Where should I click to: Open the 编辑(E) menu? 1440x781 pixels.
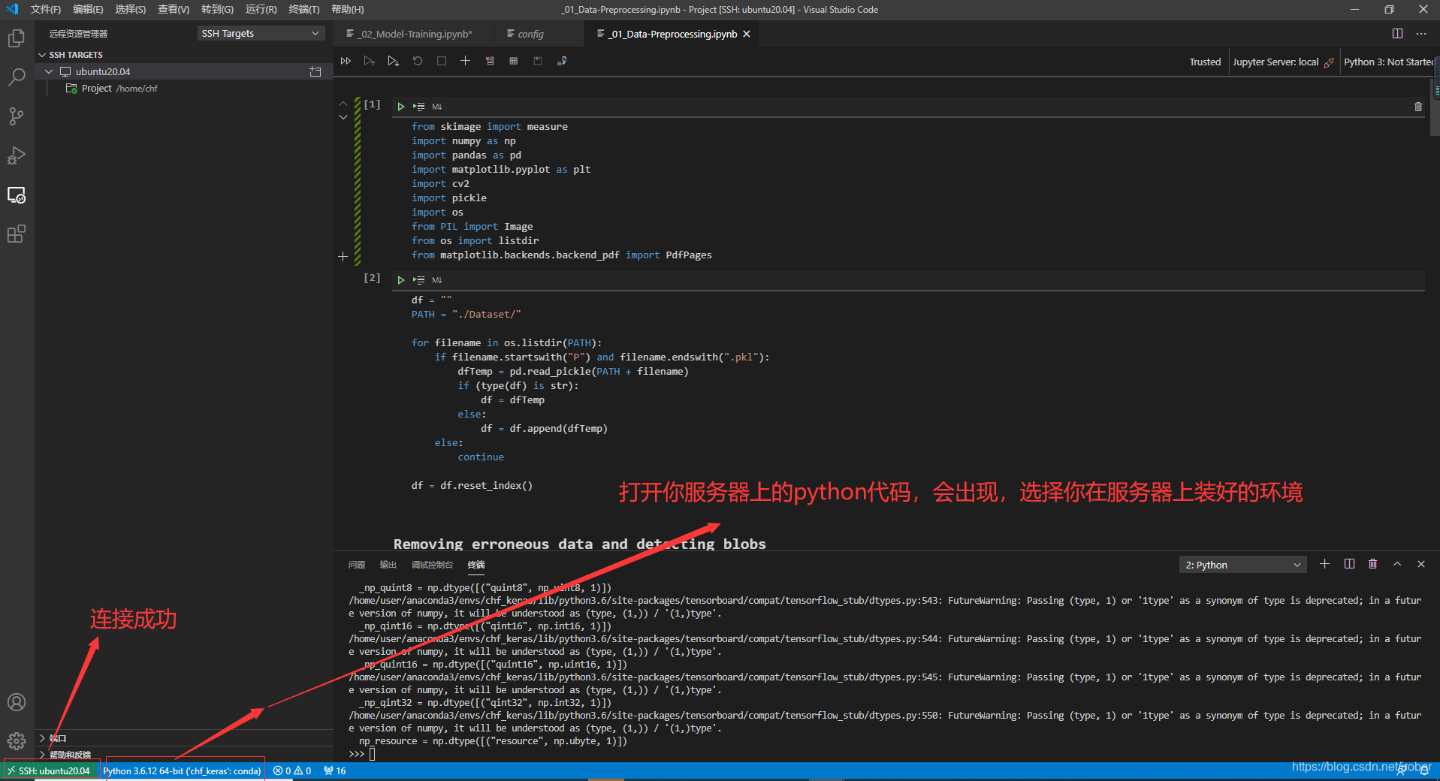tap(88, 10)
